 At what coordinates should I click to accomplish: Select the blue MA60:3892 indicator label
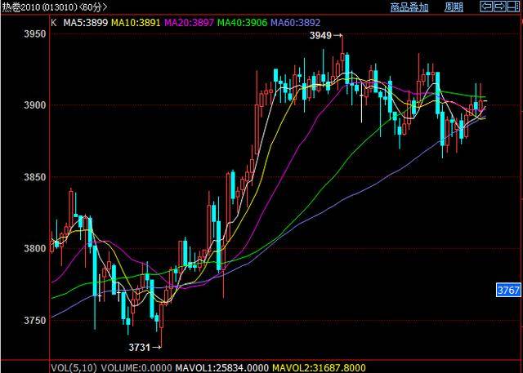[297, 24]
